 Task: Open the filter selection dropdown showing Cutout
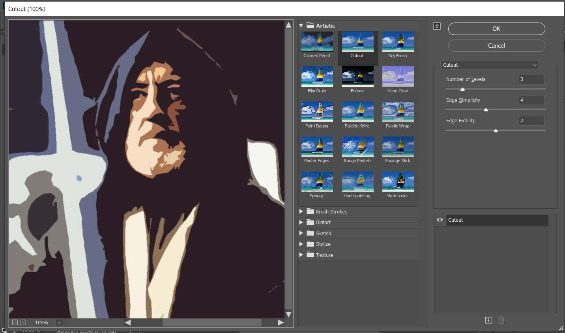coord(490,65)
